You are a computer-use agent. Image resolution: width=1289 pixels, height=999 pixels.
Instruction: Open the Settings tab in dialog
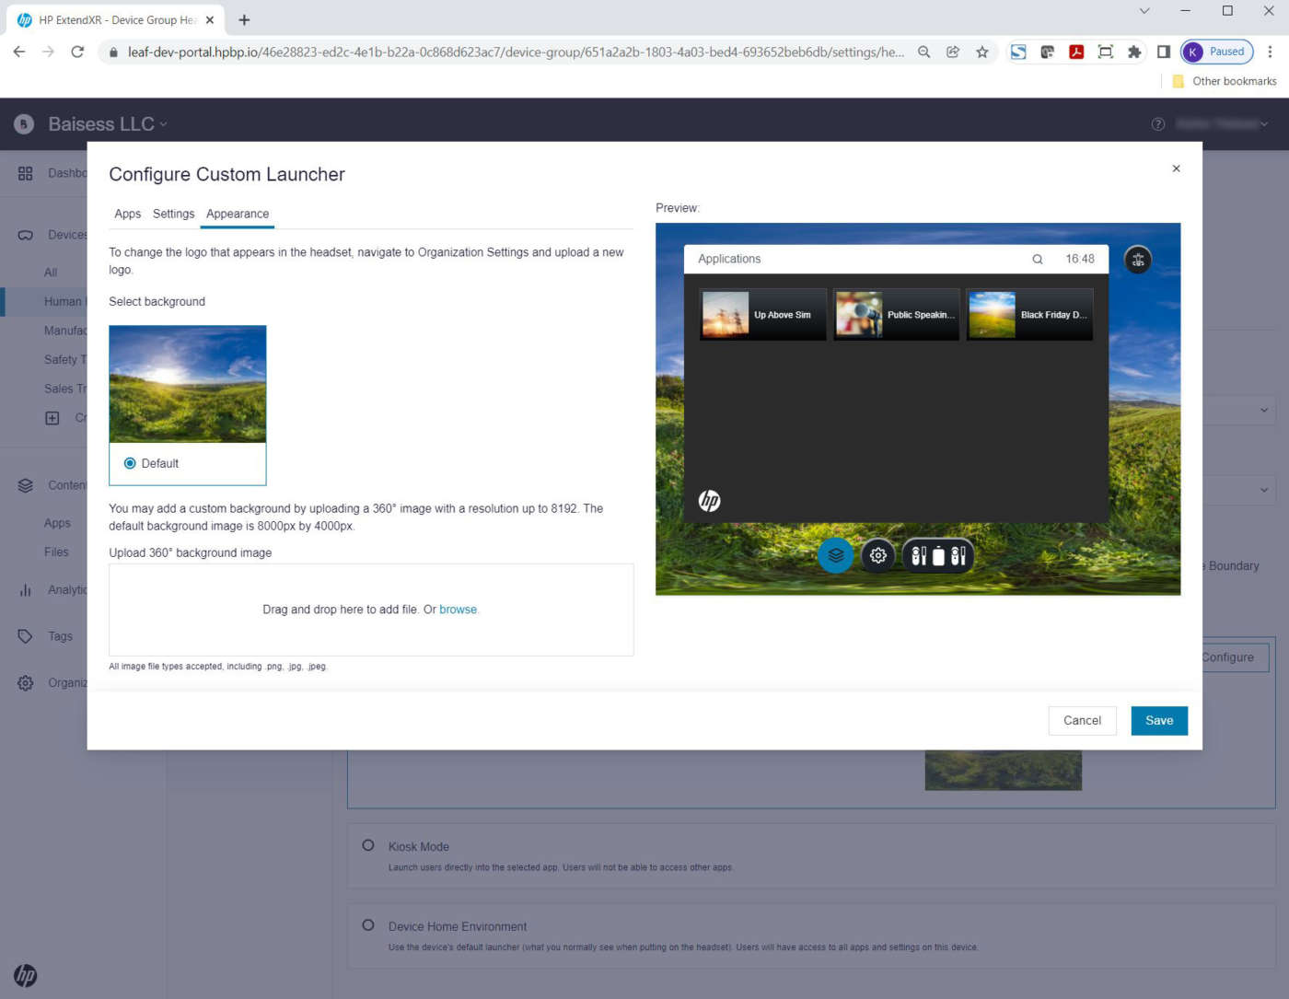tap(173, 214)
